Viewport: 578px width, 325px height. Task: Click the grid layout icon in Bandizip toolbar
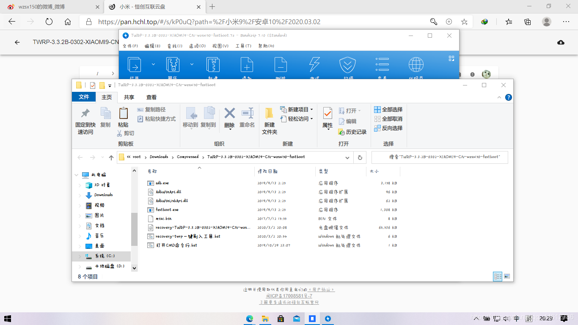coord(451,58)
